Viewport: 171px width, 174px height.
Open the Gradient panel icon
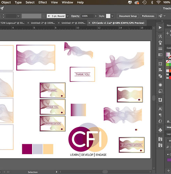pyautogui.click(x=160, y=55)
